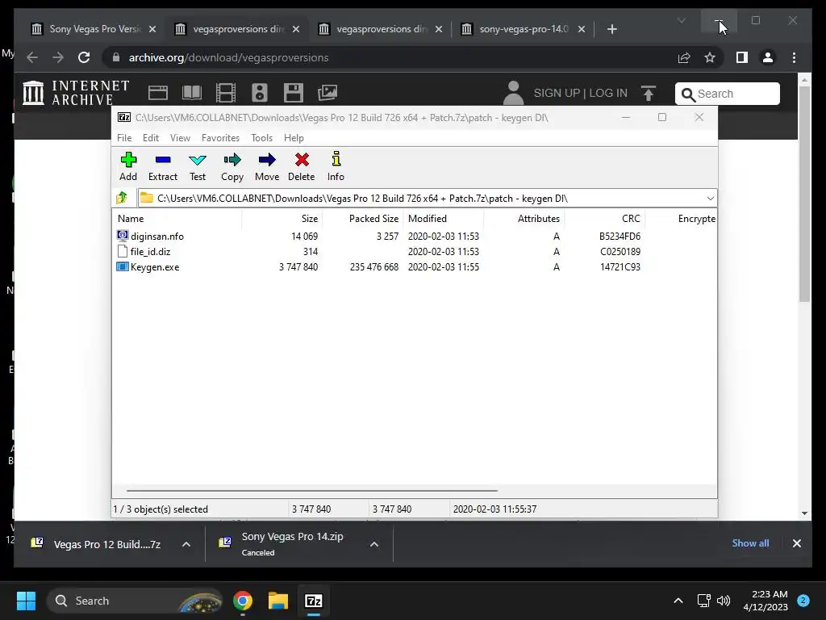Click CRC value B5234FD6
This screenshot has width=826, height=620.
tap(619, 237)
